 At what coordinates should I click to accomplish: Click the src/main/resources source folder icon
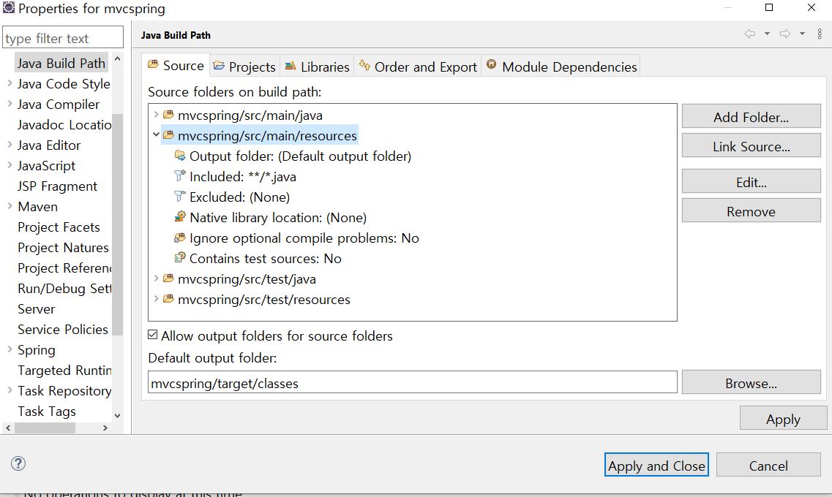click(168, 135)
